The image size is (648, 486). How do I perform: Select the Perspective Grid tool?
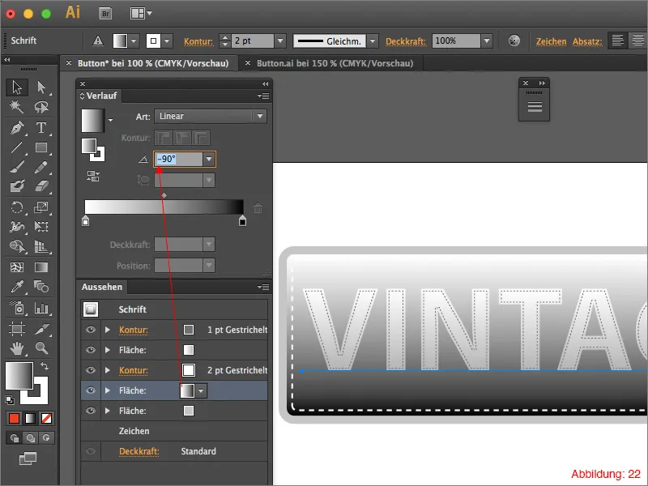(x=41, y=246)
